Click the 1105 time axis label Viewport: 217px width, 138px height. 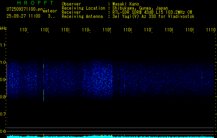click(x=107, y=30)
